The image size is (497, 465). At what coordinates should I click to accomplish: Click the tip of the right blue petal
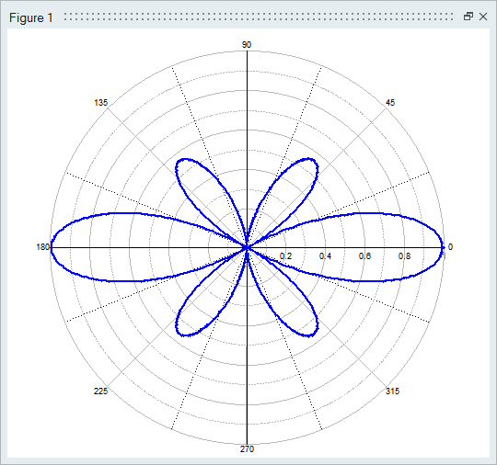click(442, 247)
